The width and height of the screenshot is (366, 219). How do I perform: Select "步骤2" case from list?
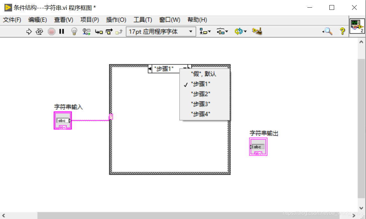pos(205,94)
